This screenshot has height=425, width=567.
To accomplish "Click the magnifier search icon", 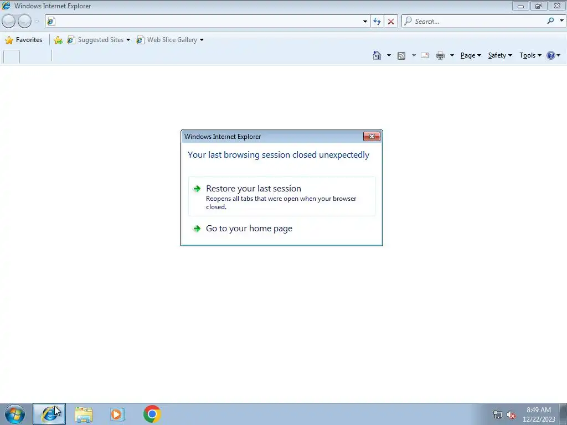I will pos(551,21).
